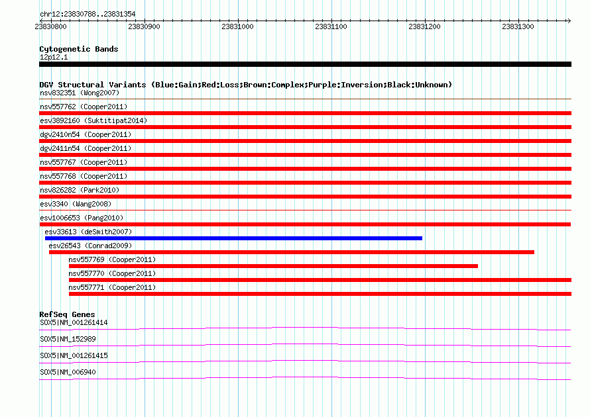Select the RefSeq Genes track title
This screenshot has height=417, width=590.
[68, 314]
